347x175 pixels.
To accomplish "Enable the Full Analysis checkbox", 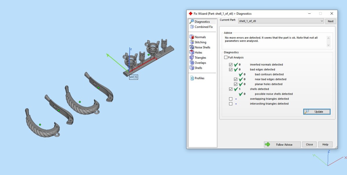I will pos(226,58).
